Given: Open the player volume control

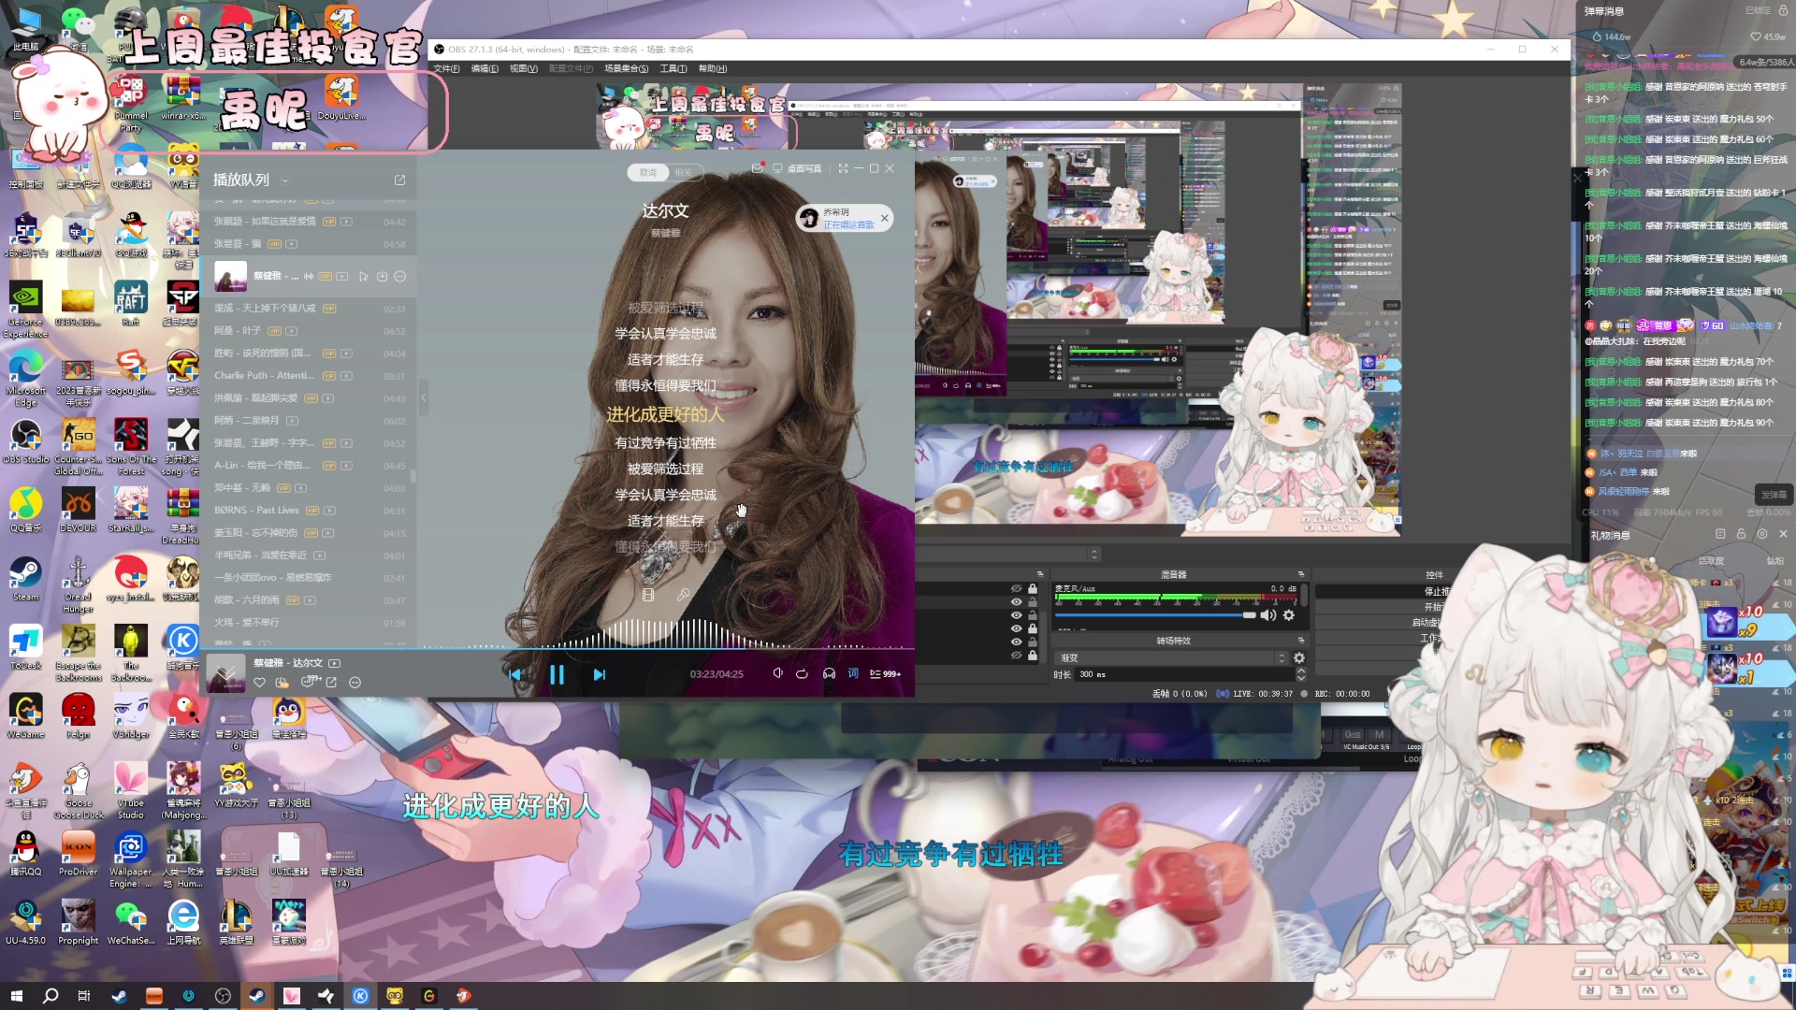Looking at the screenshot, I should (777, 673).
